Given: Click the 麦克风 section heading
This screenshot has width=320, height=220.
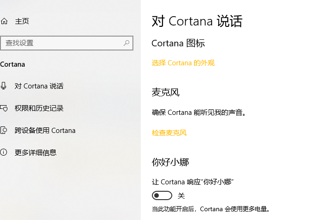Looking at the screenshot, I should [x=165, y=92].
